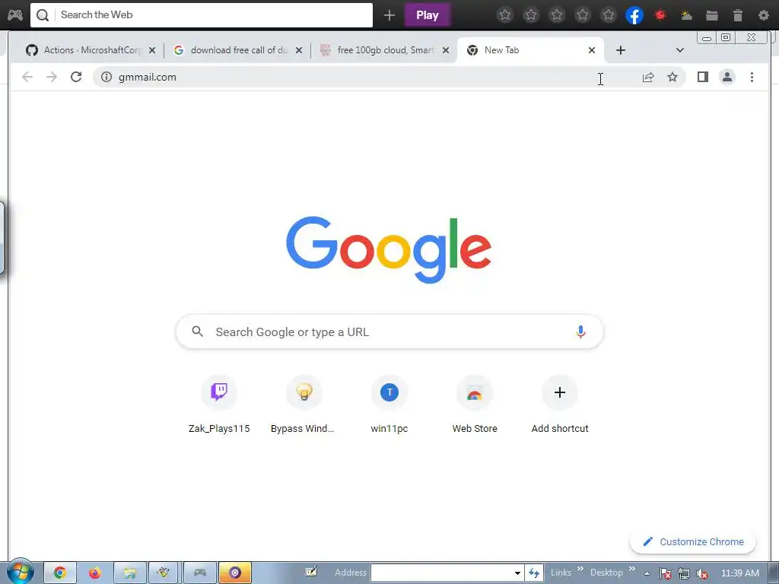Open the win11pc shortcut
This screenshot has height=584, width=779.
click(x=389, y=405)
